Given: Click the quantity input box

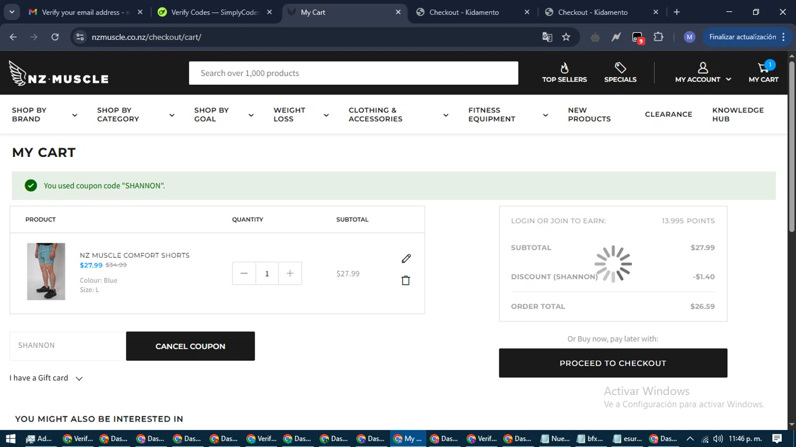Looking at the screenshot, I should click(267, 274).
